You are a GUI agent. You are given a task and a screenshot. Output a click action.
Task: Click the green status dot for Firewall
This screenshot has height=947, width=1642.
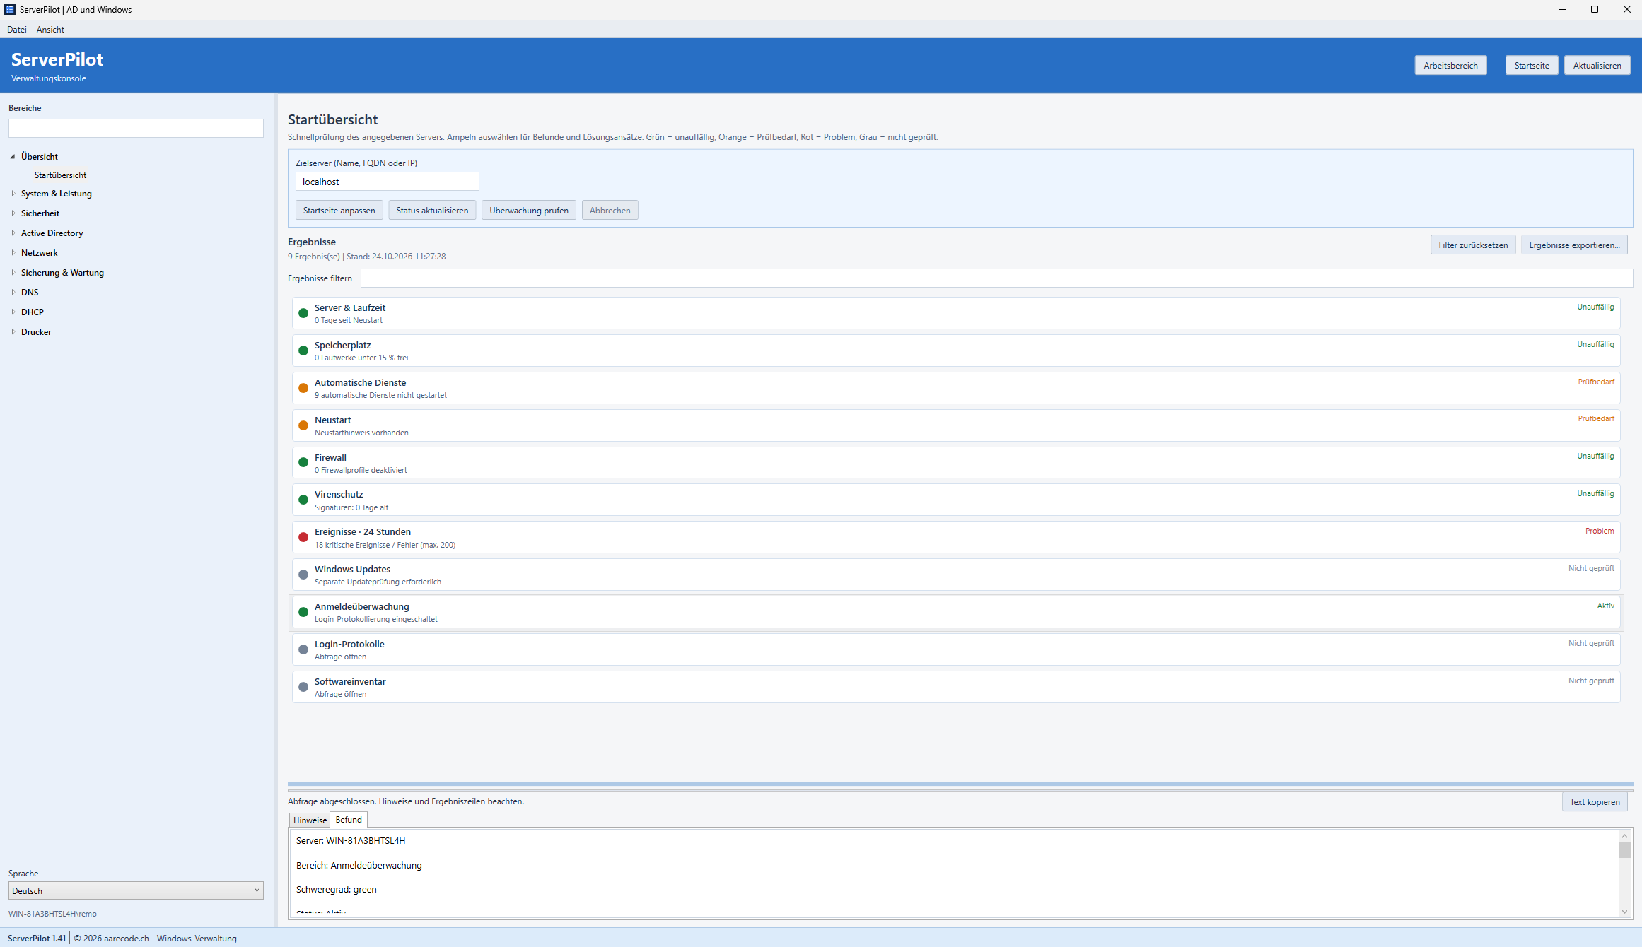pyautogui.click(x=303, y=462)
